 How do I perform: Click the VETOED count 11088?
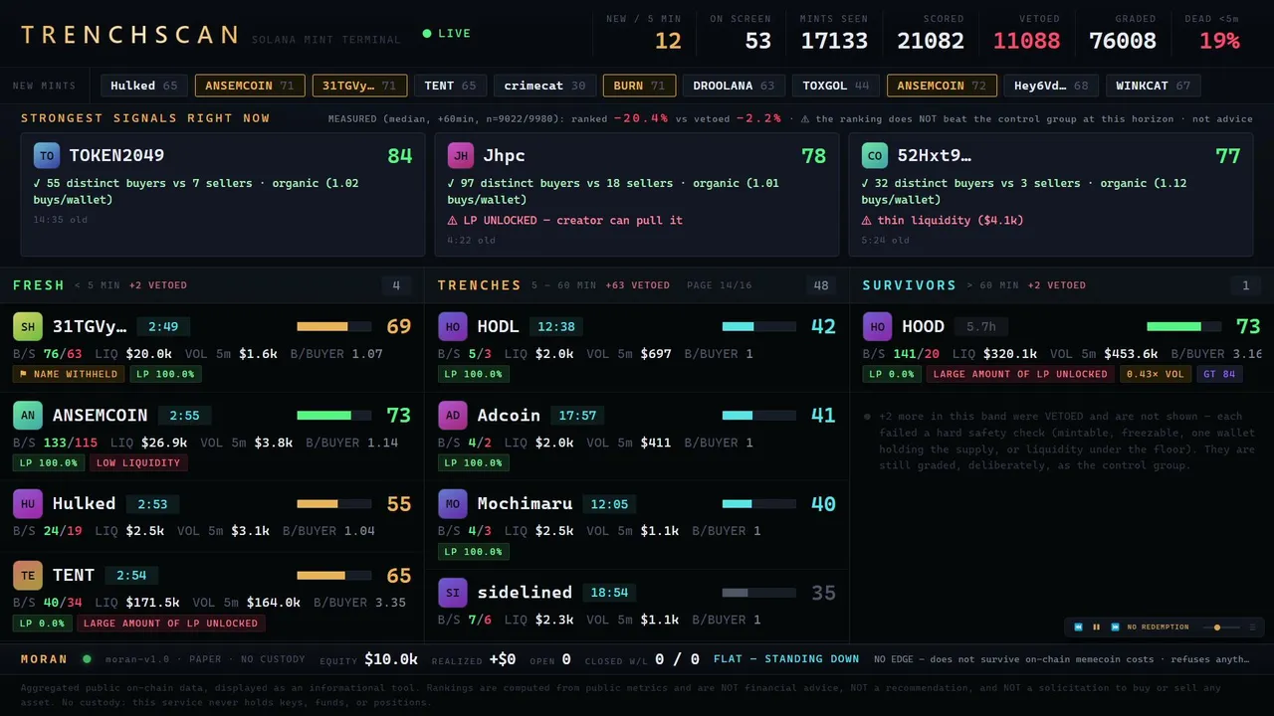(1026, 41)
